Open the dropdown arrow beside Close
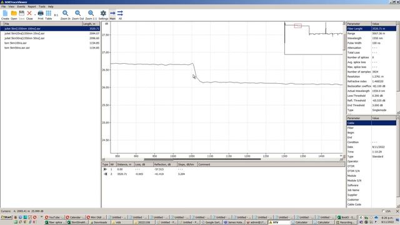This screenshot has height=225, width=400. click(35, 15)
